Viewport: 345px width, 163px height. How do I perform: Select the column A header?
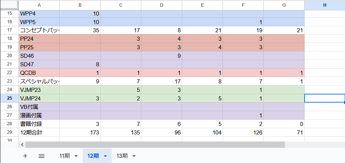point(39,5)
